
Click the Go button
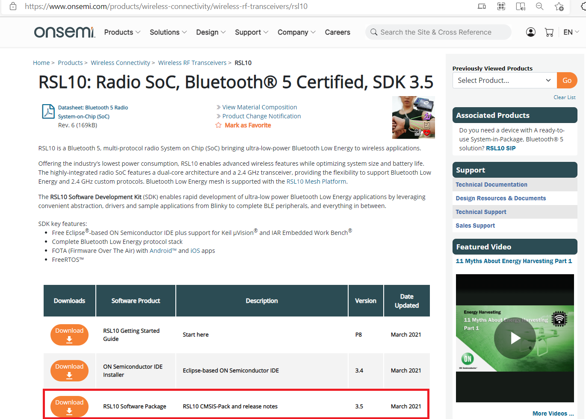[567, 80]
